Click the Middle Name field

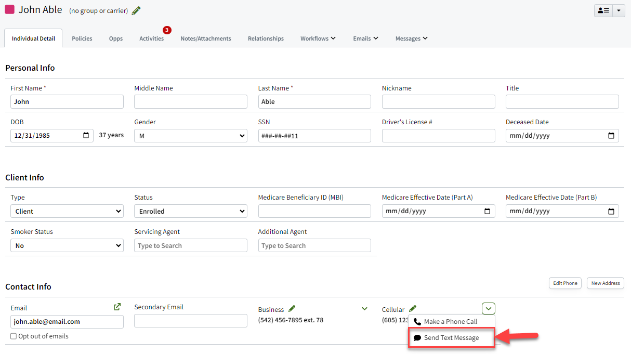point(191,101)
